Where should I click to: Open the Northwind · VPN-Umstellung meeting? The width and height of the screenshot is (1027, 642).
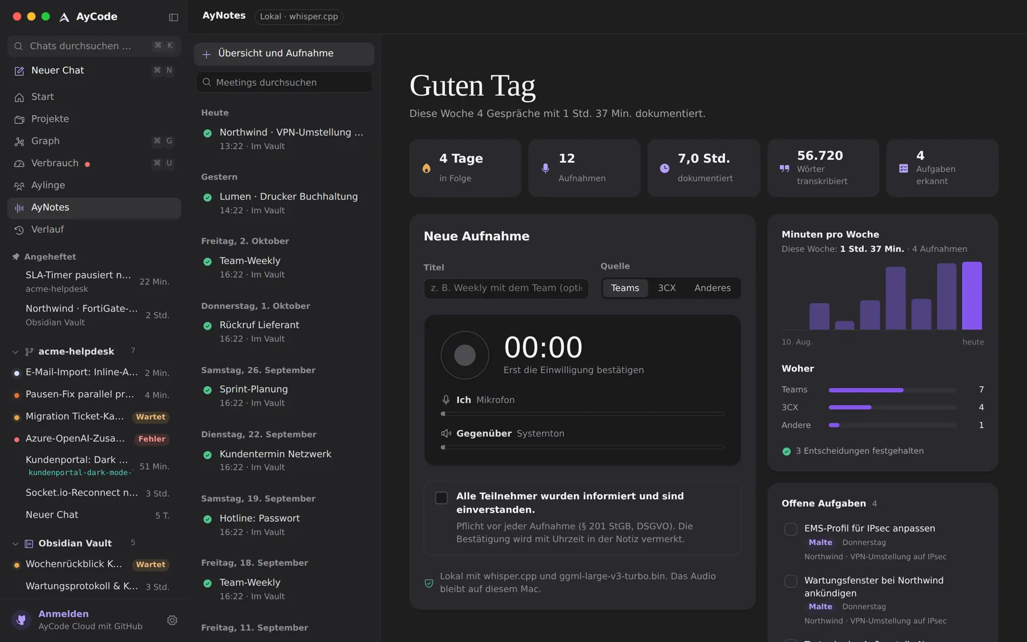coord(284,139)
